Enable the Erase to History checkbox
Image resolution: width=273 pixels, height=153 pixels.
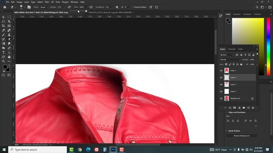(133, 7)
